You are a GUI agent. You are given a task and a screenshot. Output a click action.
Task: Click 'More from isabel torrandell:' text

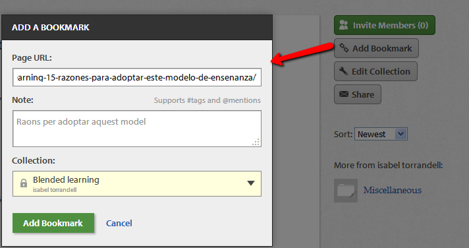pyautogui.click(x=388, y=166)
